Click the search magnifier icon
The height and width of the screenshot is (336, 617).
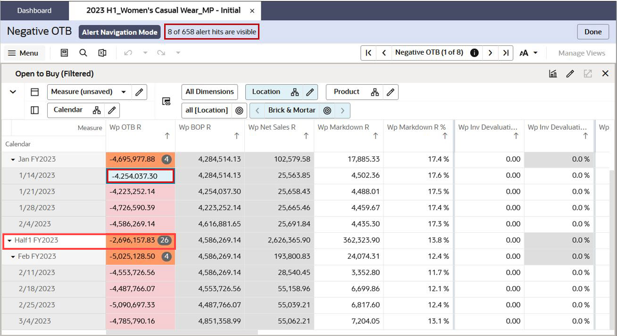click(x=83, y=53)
